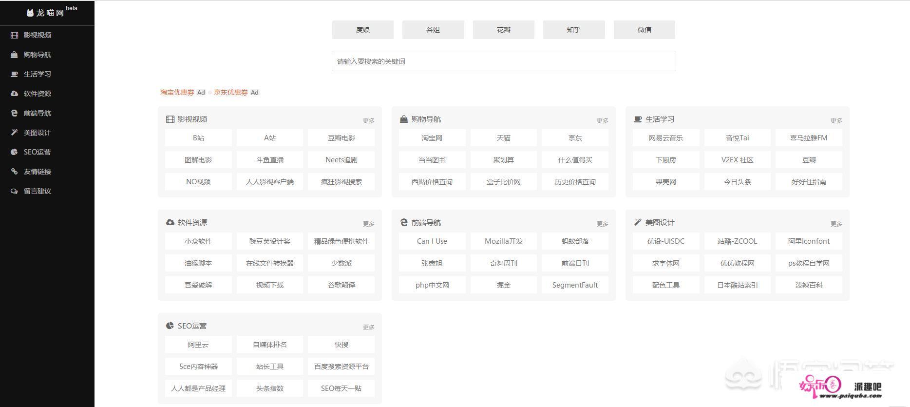The height and width of the screenshot is (407, 910).
Task: Open the 斗鱼直播 site button
Action: tap(270, 160)
